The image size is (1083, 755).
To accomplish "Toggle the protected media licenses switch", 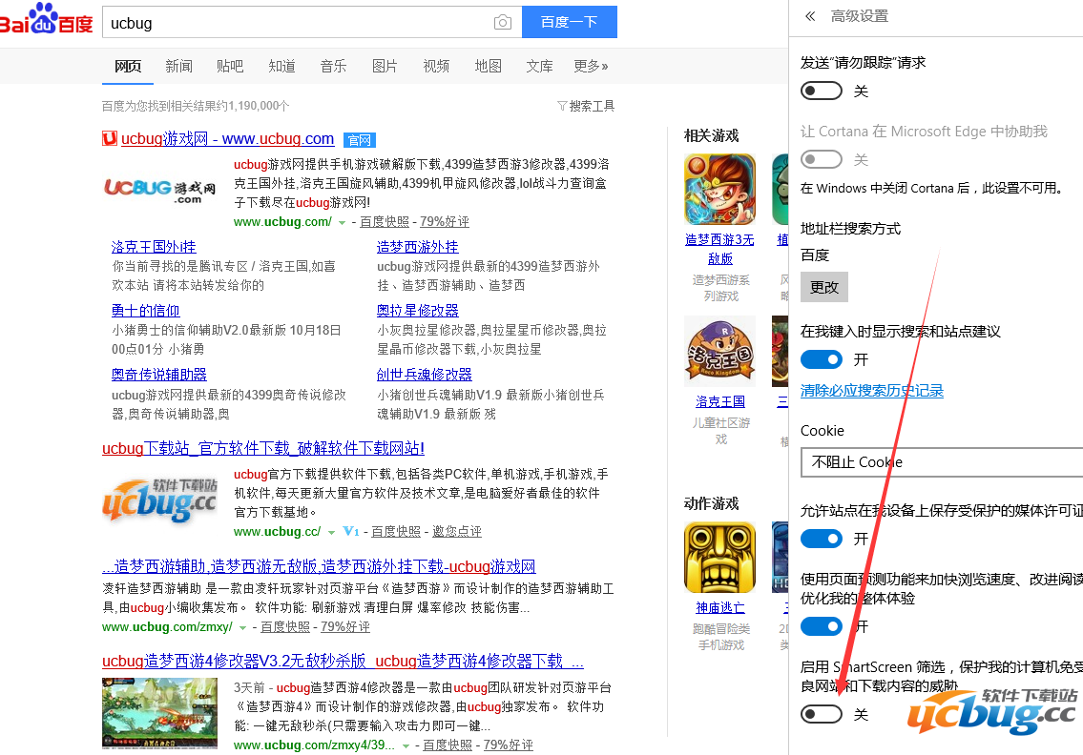I will [x=822, y=539].
